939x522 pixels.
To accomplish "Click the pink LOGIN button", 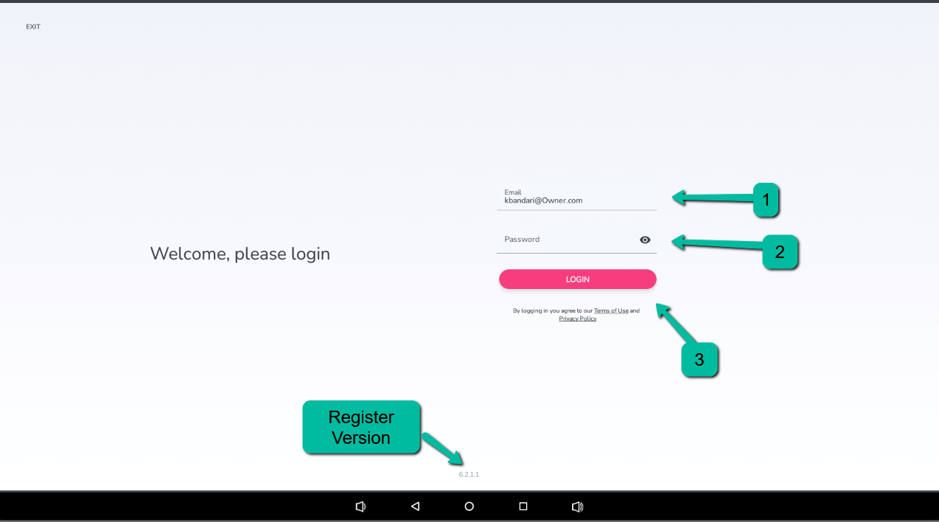I will coord(577,279).
